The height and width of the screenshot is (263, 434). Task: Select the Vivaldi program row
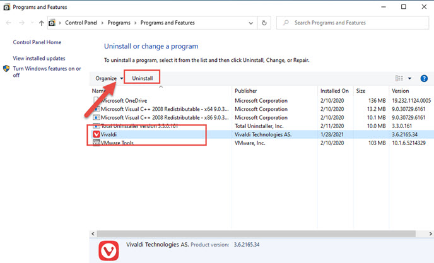coord(262,134)
